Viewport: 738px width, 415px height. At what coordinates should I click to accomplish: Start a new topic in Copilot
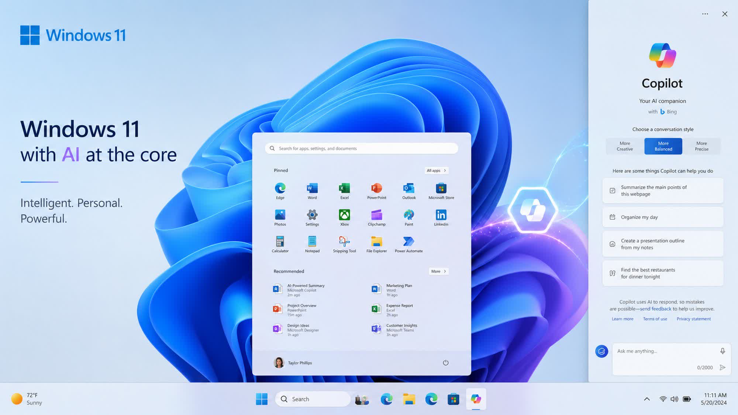(601, 351)
